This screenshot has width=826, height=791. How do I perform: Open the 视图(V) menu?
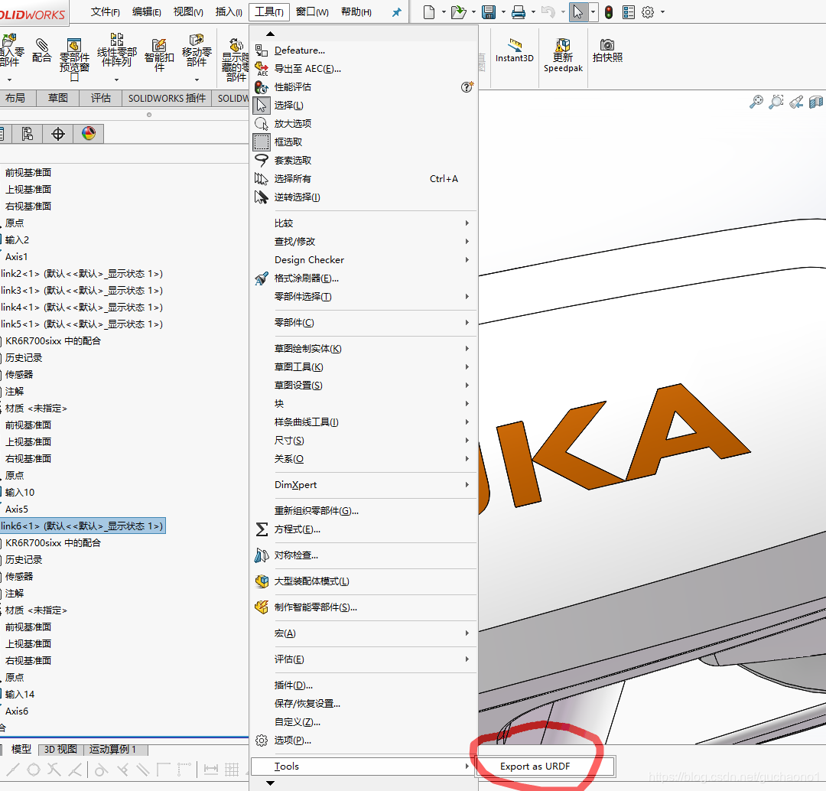click(x=188, y=12)
